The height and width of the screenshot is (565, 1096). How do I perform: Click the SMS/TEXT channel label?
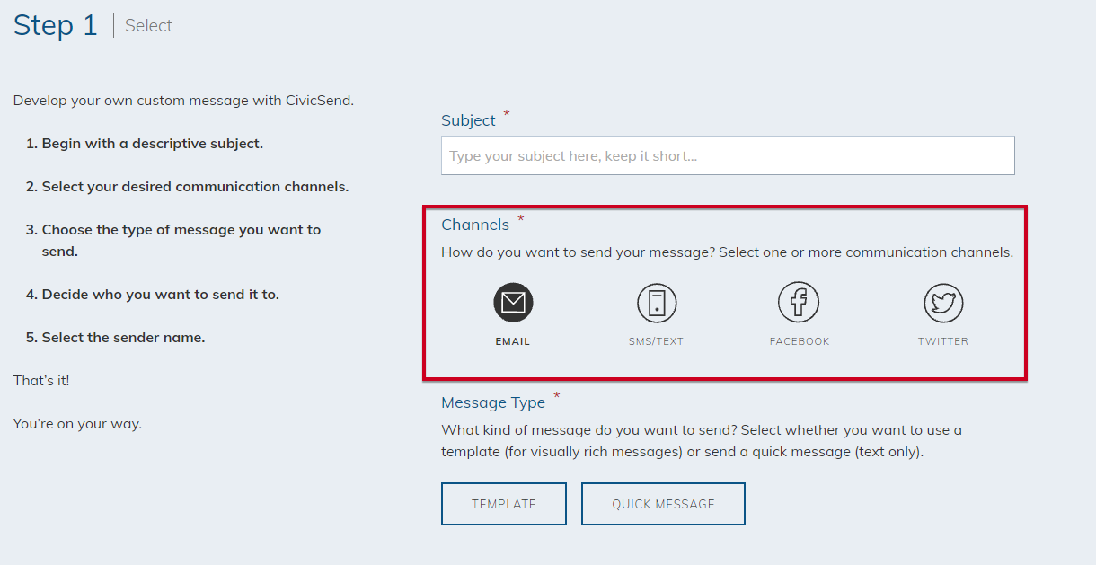(x=657, y=341)
